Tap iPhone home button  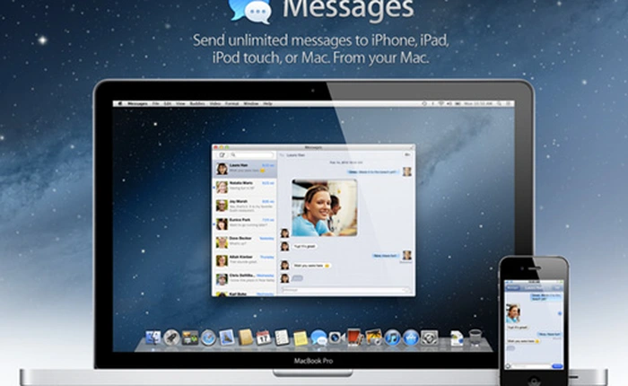(x=534, y=381)
